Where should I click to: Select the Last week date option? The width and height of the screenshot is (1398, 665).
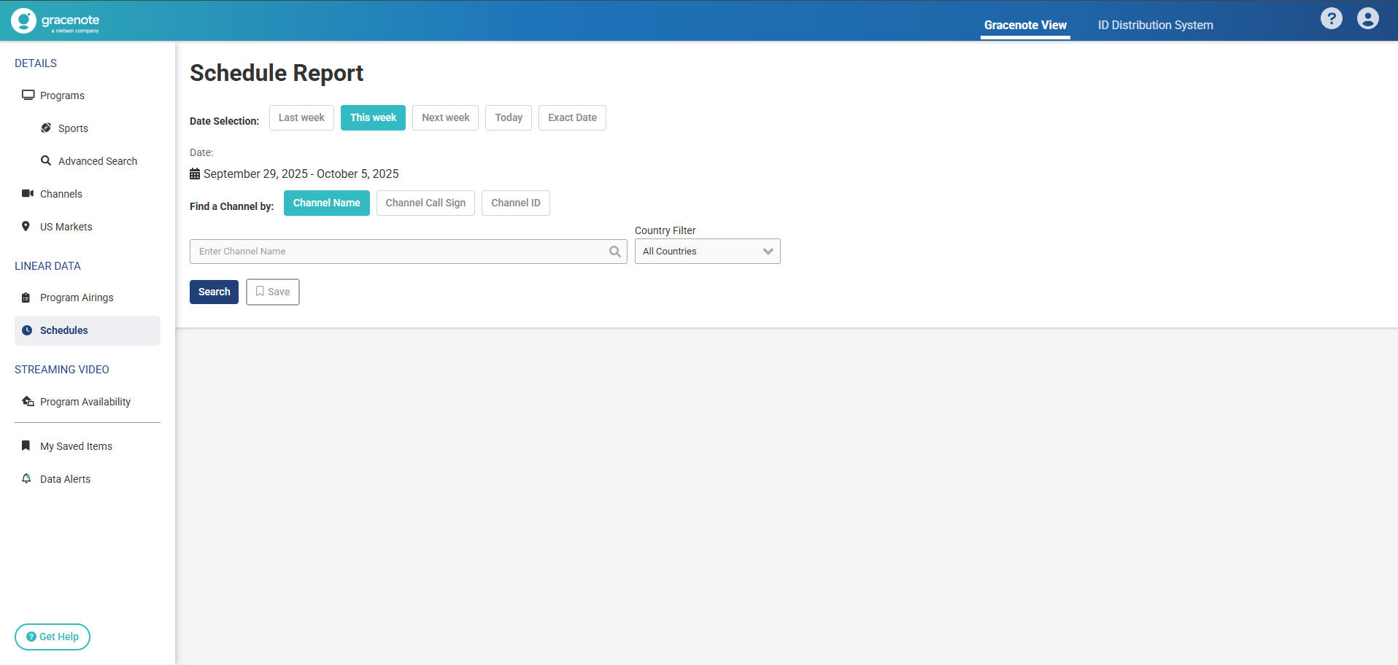point(301,118)
